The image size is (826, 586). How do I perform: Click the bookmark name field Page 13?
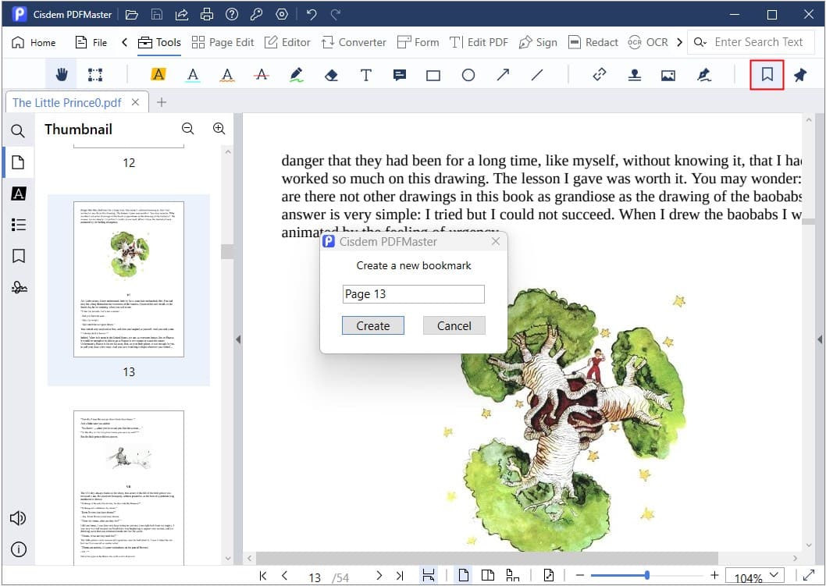point(414,294)
